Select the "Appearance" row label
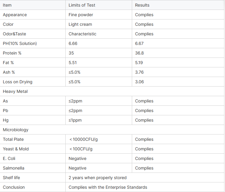 (15, 15)
